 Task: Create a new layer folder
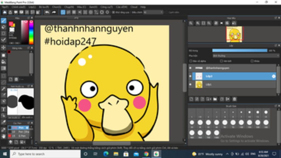pyautogui.click(x=215, y=99)
